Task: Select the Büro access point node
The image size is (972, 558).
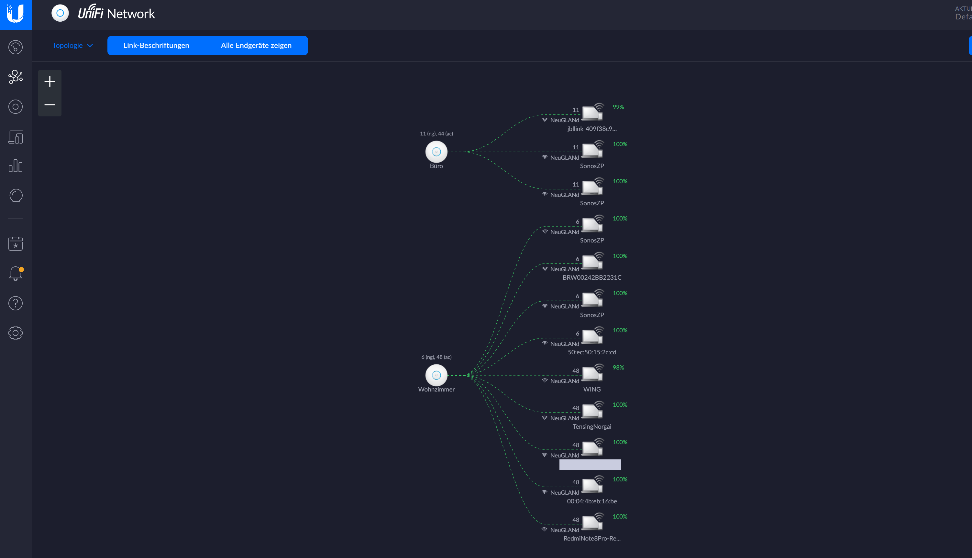Action: point(436,152)
